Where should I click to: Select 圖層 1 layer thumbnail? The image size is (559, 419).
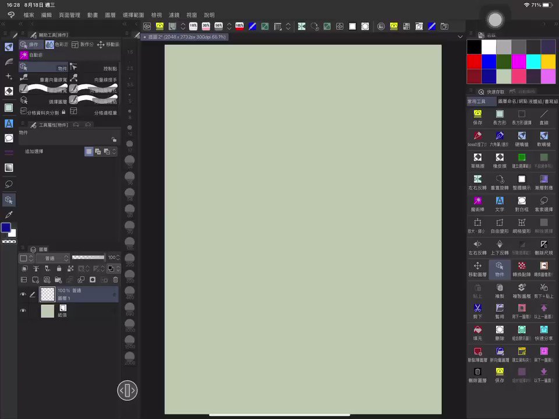(47, 294)
